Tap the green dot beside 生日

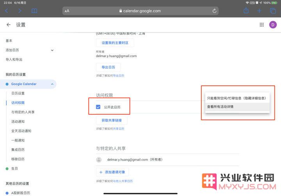[7, 169]
